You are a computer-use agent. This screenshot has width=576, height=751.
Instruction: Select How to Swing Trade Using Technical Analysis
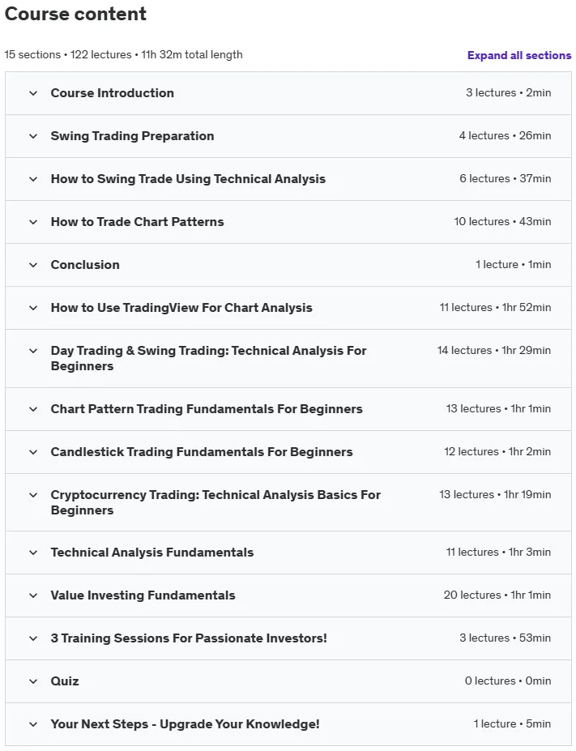[188, 179]
